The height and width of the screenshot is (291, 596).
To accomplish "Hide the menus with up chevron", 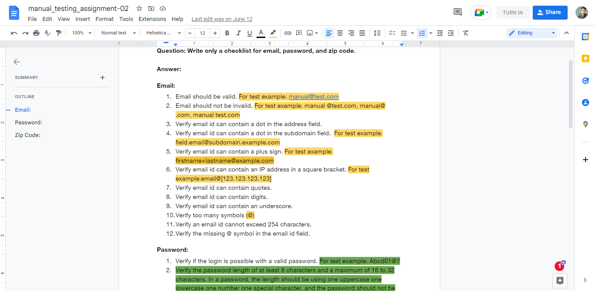I will pyautogui.click(x=566, y=33).
